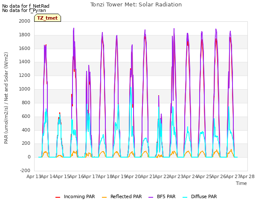Click the -200 y-axis tick label
The image size is (273, 205).
(25, 170)
